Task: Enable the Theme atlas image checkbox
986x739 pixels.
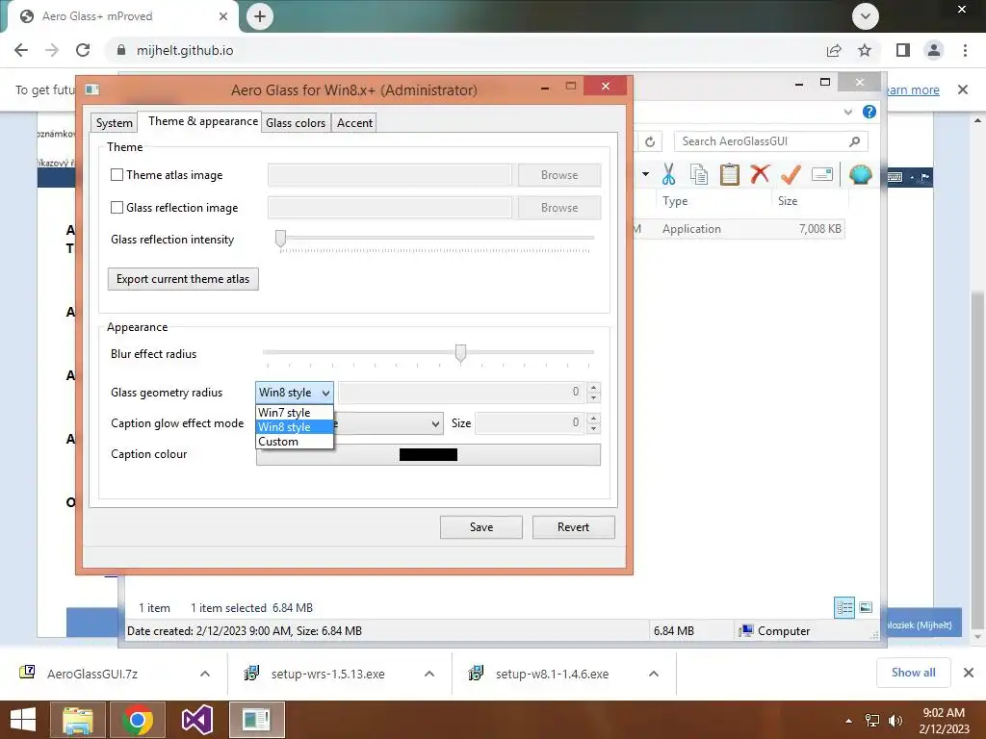Action: [117, 175]
